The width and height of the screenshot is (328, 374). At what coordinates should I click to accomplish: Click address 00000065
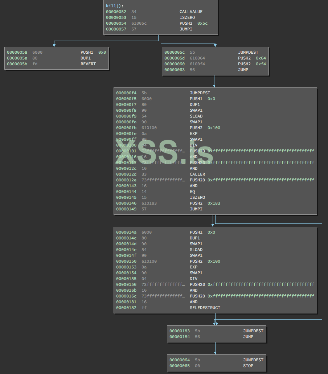pos(179,366)
